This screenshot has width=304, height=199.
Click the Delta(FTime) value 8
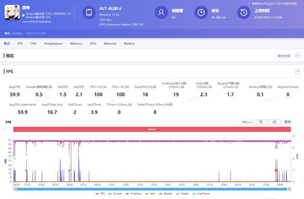[155, 112]
